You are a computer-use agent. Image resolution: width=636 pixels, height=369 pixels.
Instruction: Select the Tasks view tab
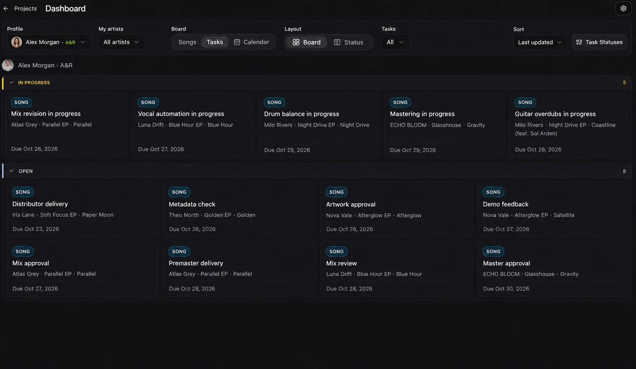tap(215, 42)
